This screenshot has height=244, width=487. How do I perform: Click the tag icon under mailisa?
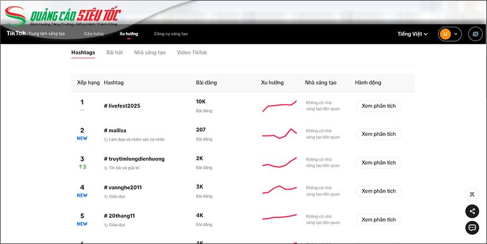pos(106,140)
